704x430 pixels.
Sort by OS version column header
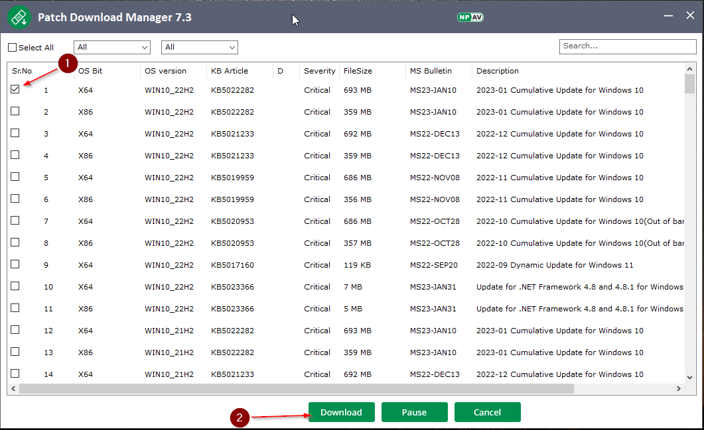165,71
